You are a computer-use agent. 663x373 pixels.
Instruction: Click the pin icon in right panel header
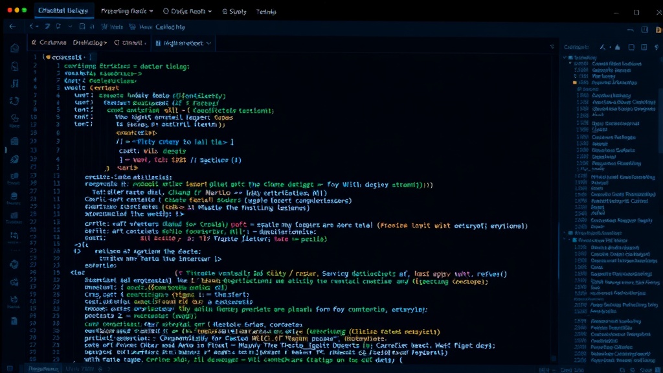click(657, 47)
